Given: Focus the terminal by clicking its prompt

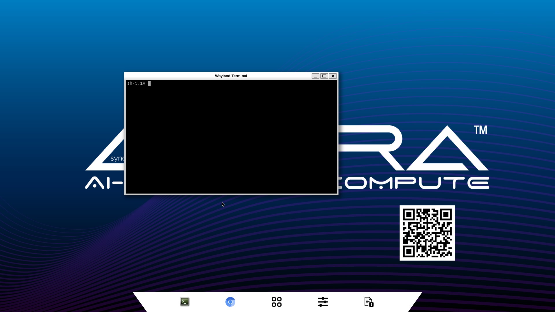Looking at the screenshot, I should 136,83.
